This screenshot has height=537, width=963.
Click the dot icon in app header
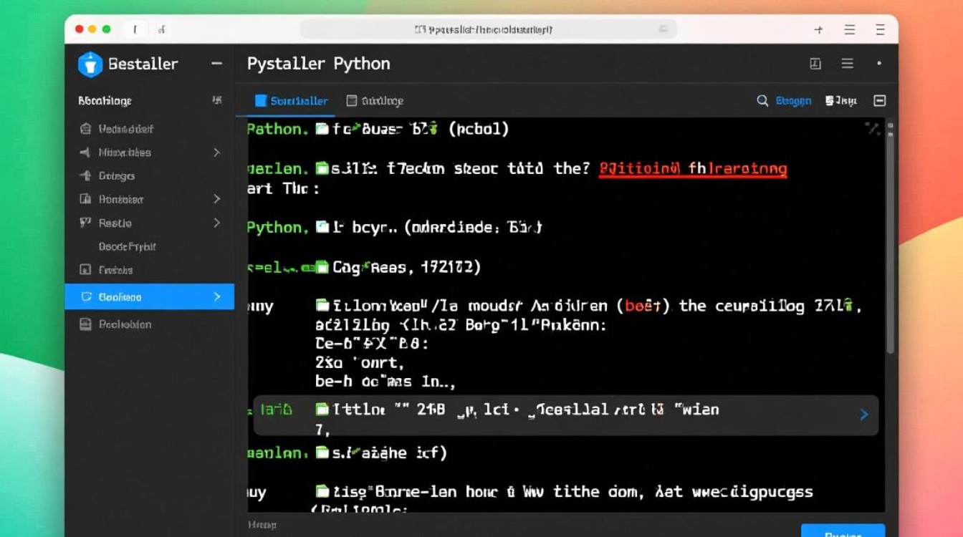879,64
